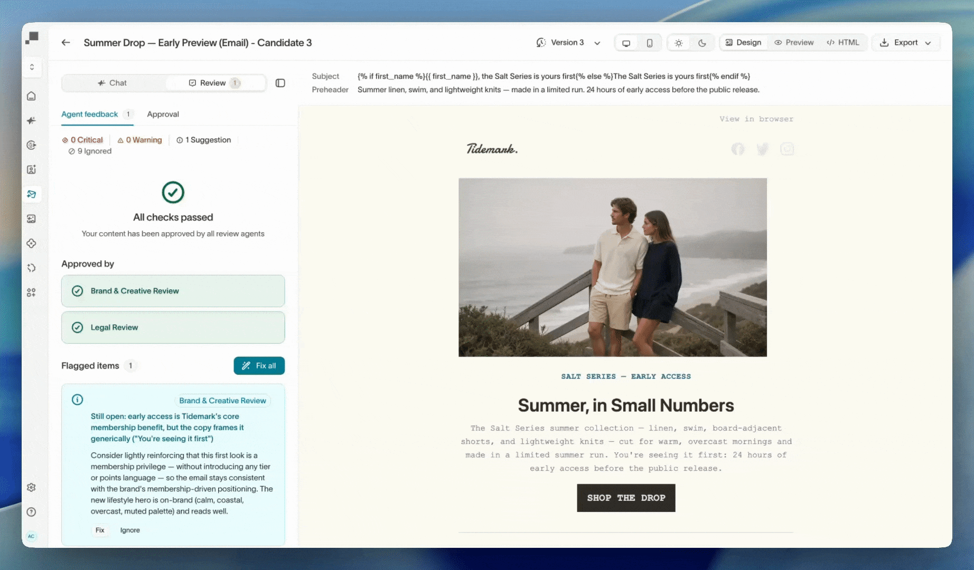The height and width of the screenshot is (570, 974).
Task: Open the Export dropdown
Action: pyautogui.click(x=905, y=43)
